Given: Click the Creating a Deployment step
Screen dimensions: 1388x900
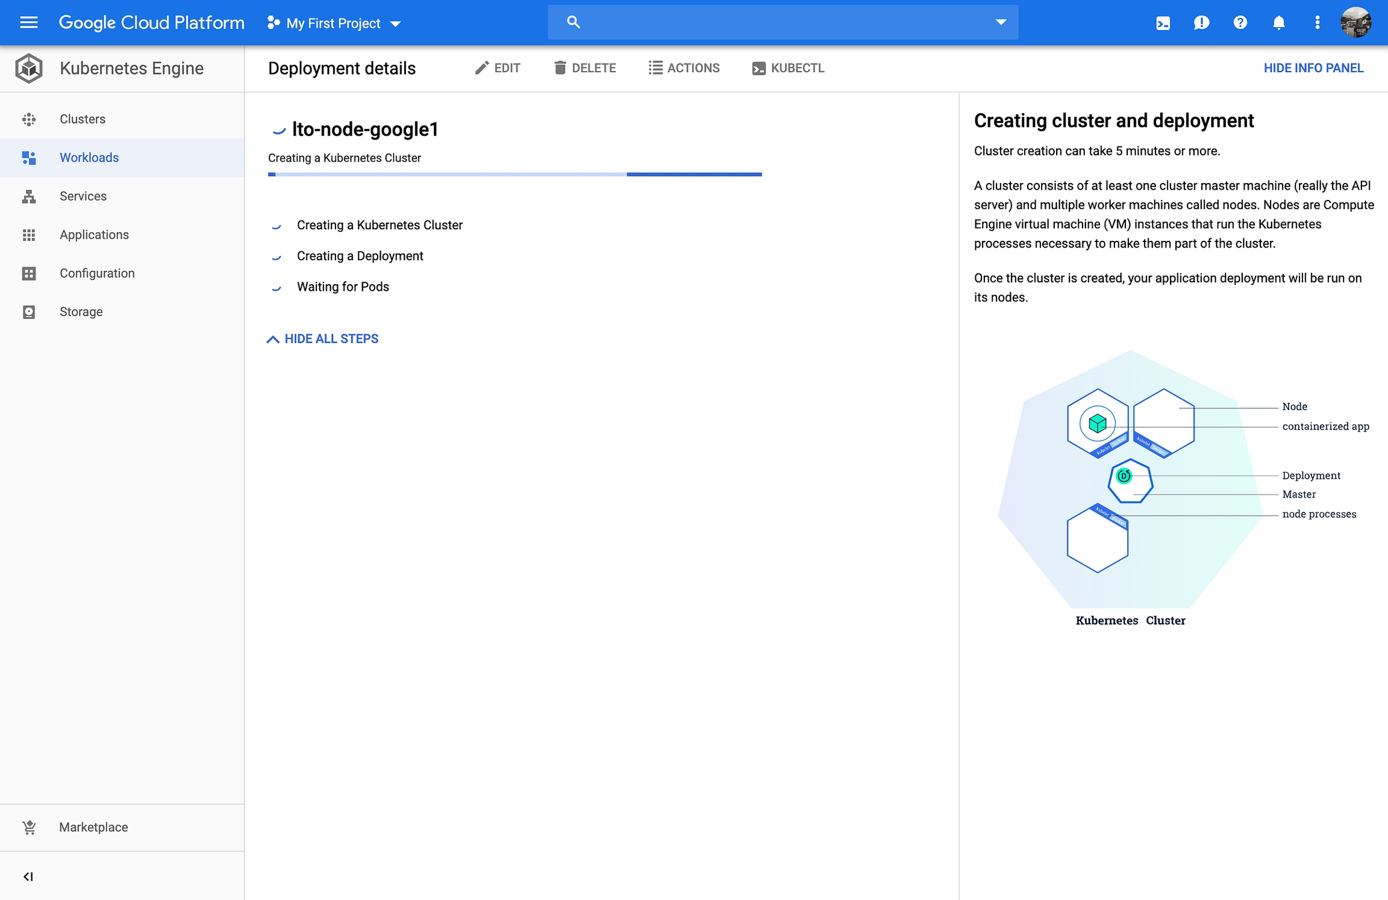Looking at the screenshot, I should [x=360, y=256].
